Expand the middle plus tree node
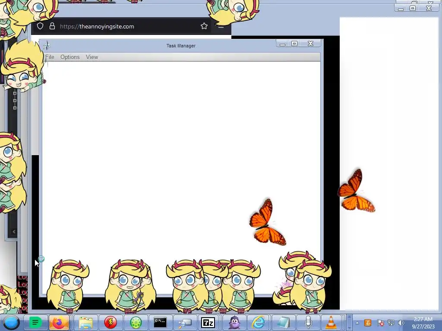 pos(15,101)
